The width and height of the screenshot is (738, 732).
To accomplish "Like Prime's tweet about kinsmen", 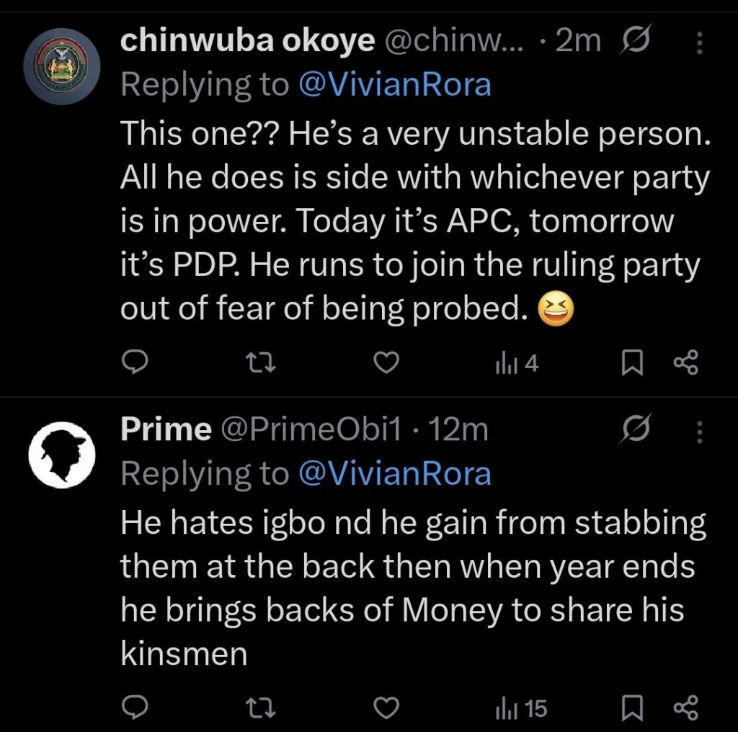I will [388, 710].
